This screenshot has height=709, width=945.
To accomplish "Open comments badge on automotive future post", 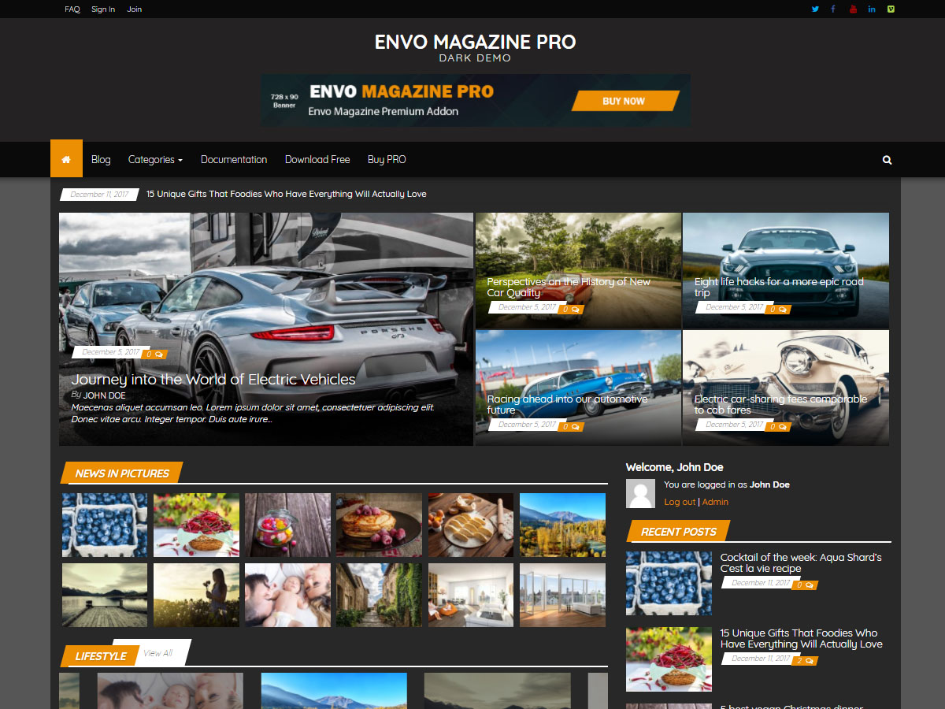I will pos(570,427).
